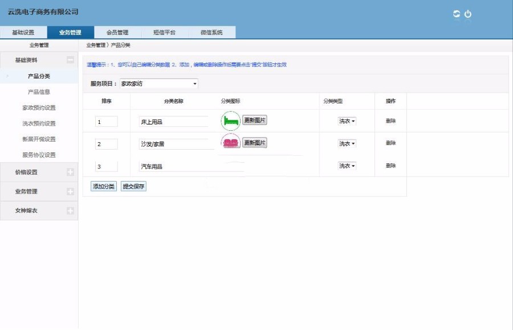513x330 pixels.
Task: Open 分类类型 dropdown for 床上用品 row
Action: tap(347, 121)
